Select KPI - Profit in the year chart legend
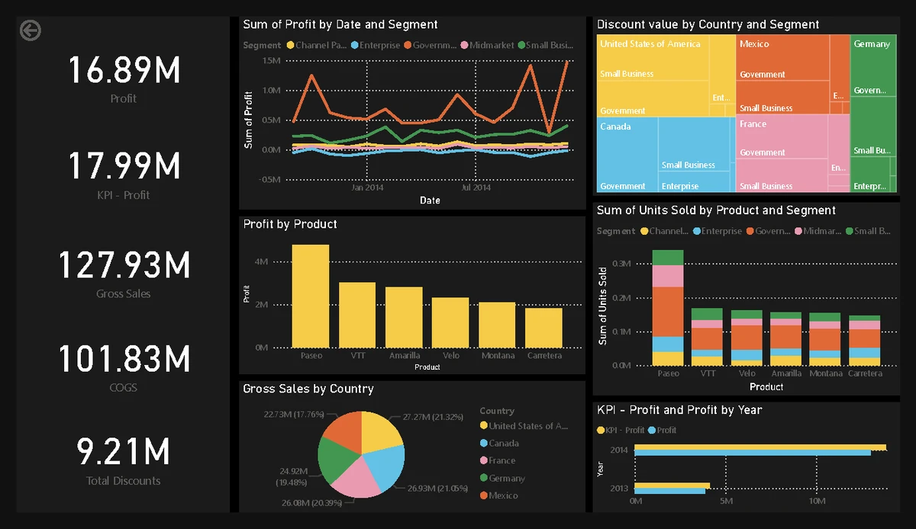 coord(621,430)
